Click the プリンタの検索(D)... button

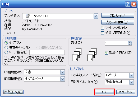pos(118,22)
